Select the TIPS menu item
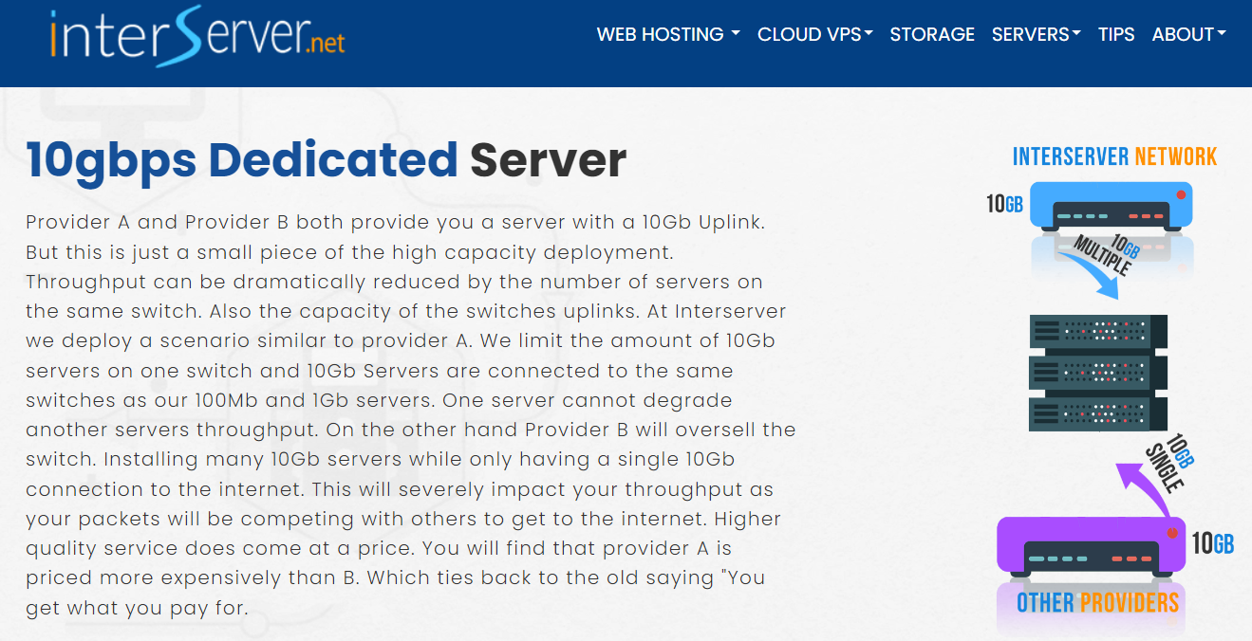Viewport: 1252px width, 641px height. pyautogui.click(x=1115, y=34)
